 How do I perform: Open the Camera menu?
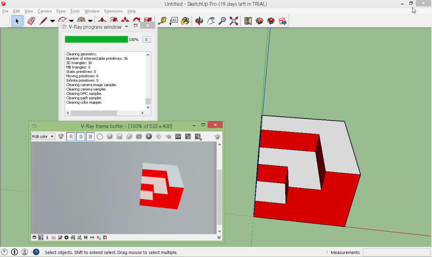coord(44,11)
